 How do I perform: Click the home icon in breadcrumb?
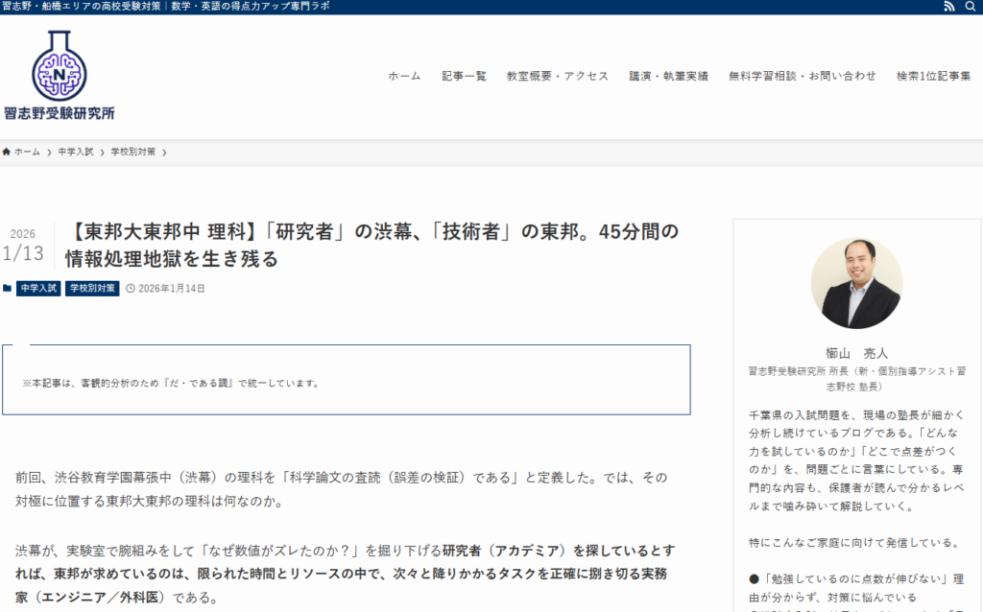coord(7,152)
